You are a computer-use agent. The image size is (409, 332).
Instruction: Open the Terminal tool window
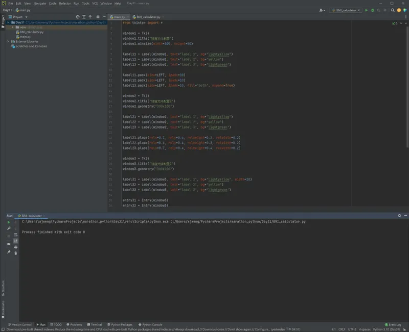click(95, 324)
